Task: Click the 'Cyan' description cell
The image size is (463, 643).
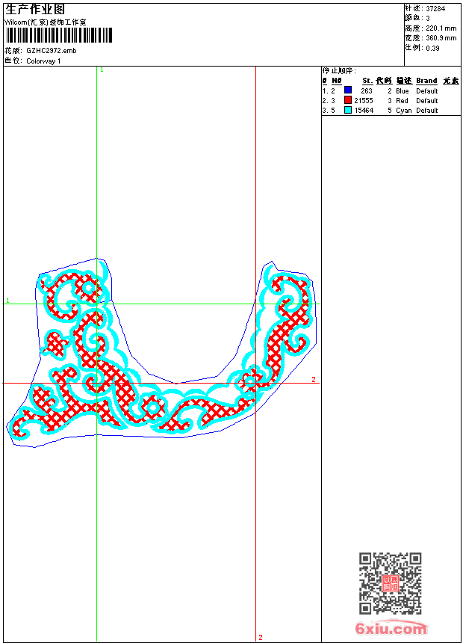Action: (403, 111)
